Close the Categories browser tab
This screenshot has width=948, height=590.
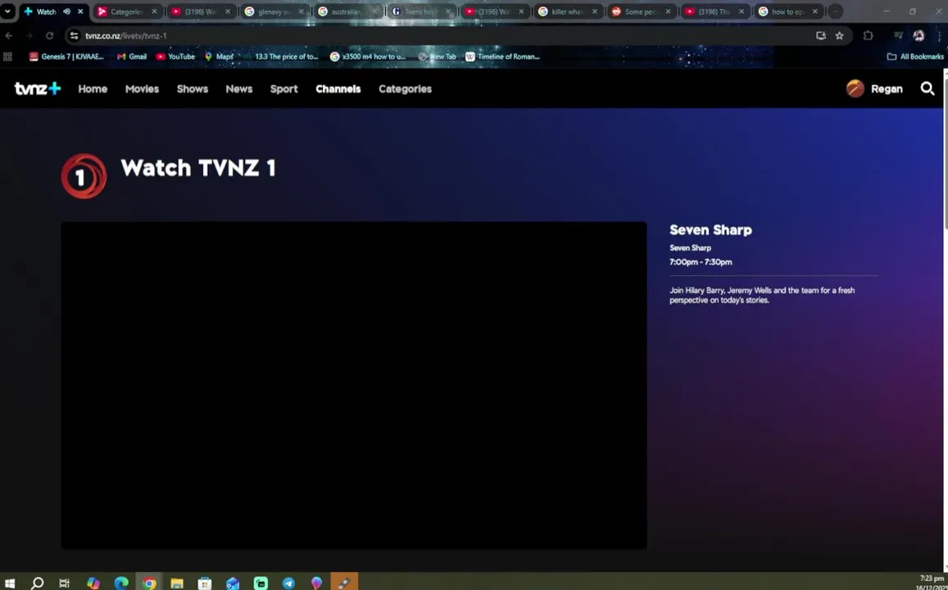(x=154, y=11)
